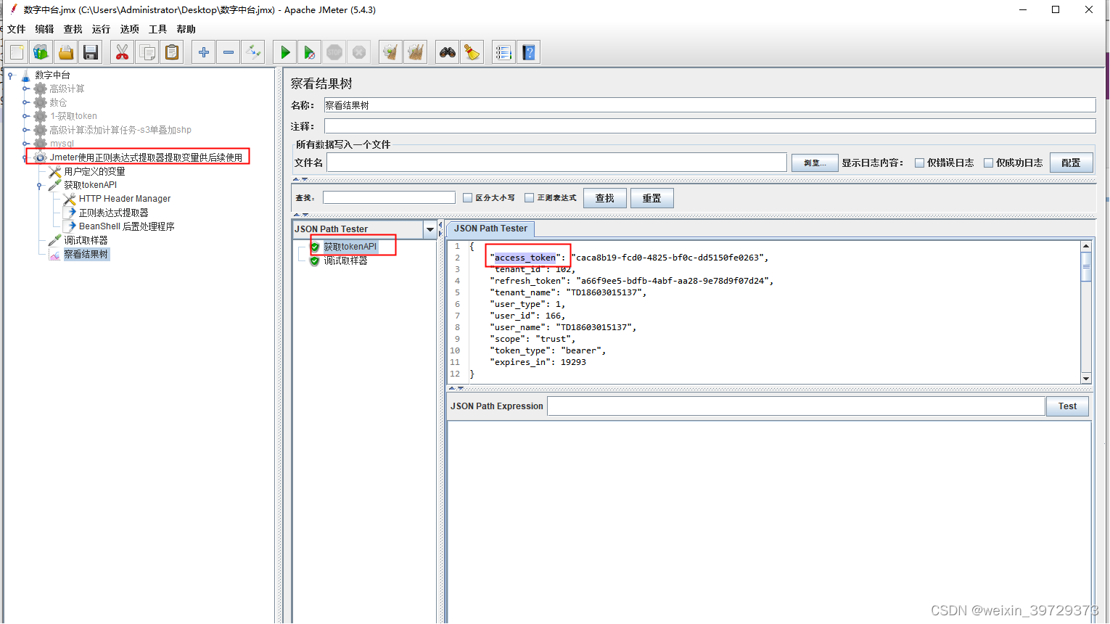
Task: Select the JSON Path Tester tab
Action: pos(490,229)
